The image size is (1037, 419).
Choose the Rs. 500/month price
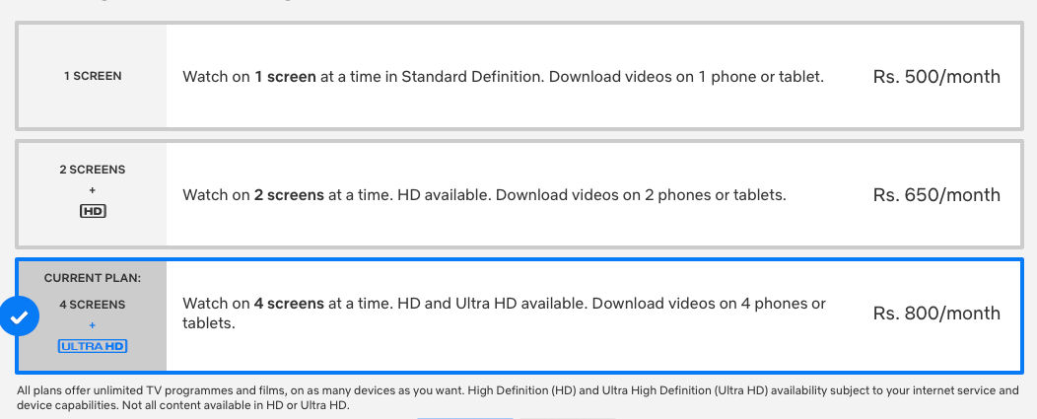pyautogui.click(x=936, y=77)
